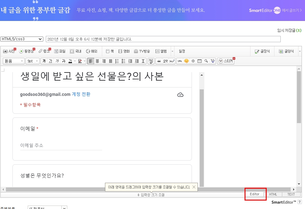Center-align the text

click(97, 61)
